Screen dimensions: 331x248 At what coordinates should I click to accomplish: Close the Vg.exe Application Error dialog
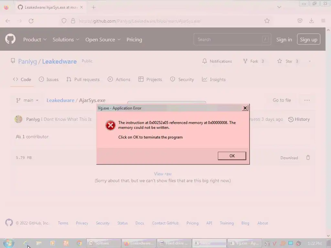point(245,108)
